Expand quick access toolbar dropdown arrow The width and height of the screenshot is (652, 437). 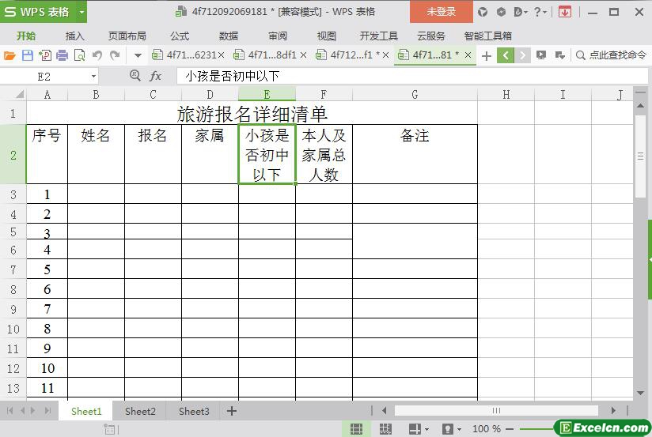[138, 55]
